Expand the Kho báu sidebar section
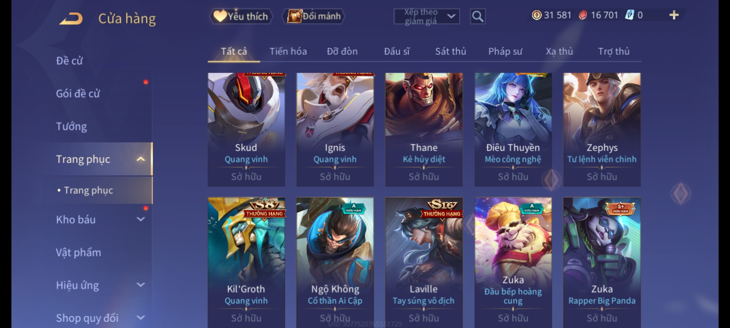730x328 pixels. pyautogui.click(x=140, y=219)
